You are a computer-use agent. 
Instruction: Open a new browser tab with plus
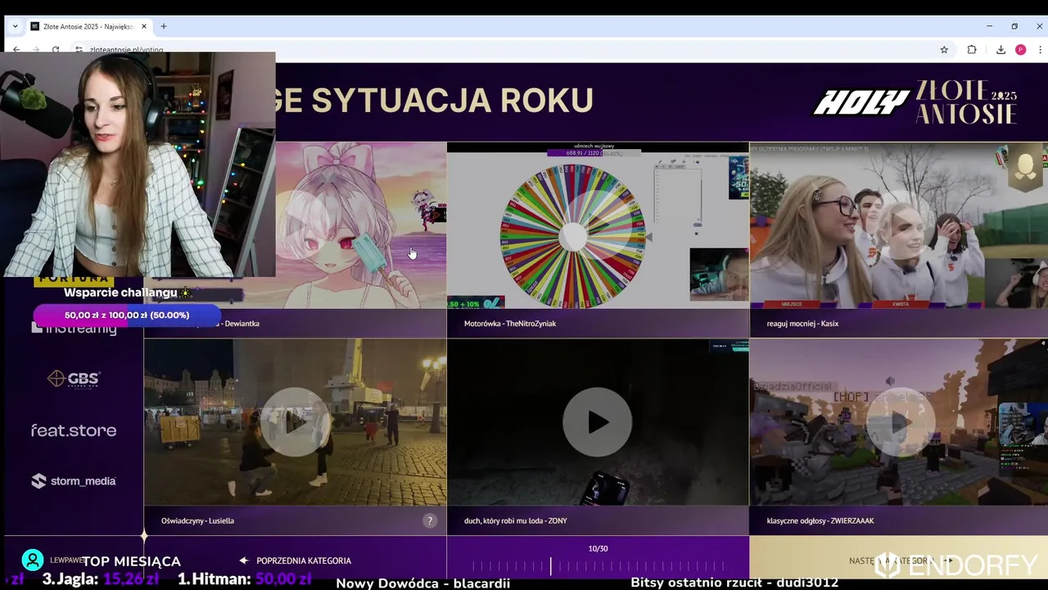point(164,26)
